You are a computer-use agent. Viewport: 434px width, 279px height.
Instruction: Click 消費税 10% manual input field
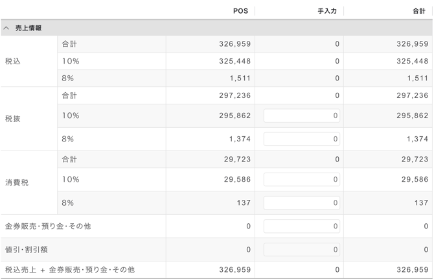click(x=301, y=180)
